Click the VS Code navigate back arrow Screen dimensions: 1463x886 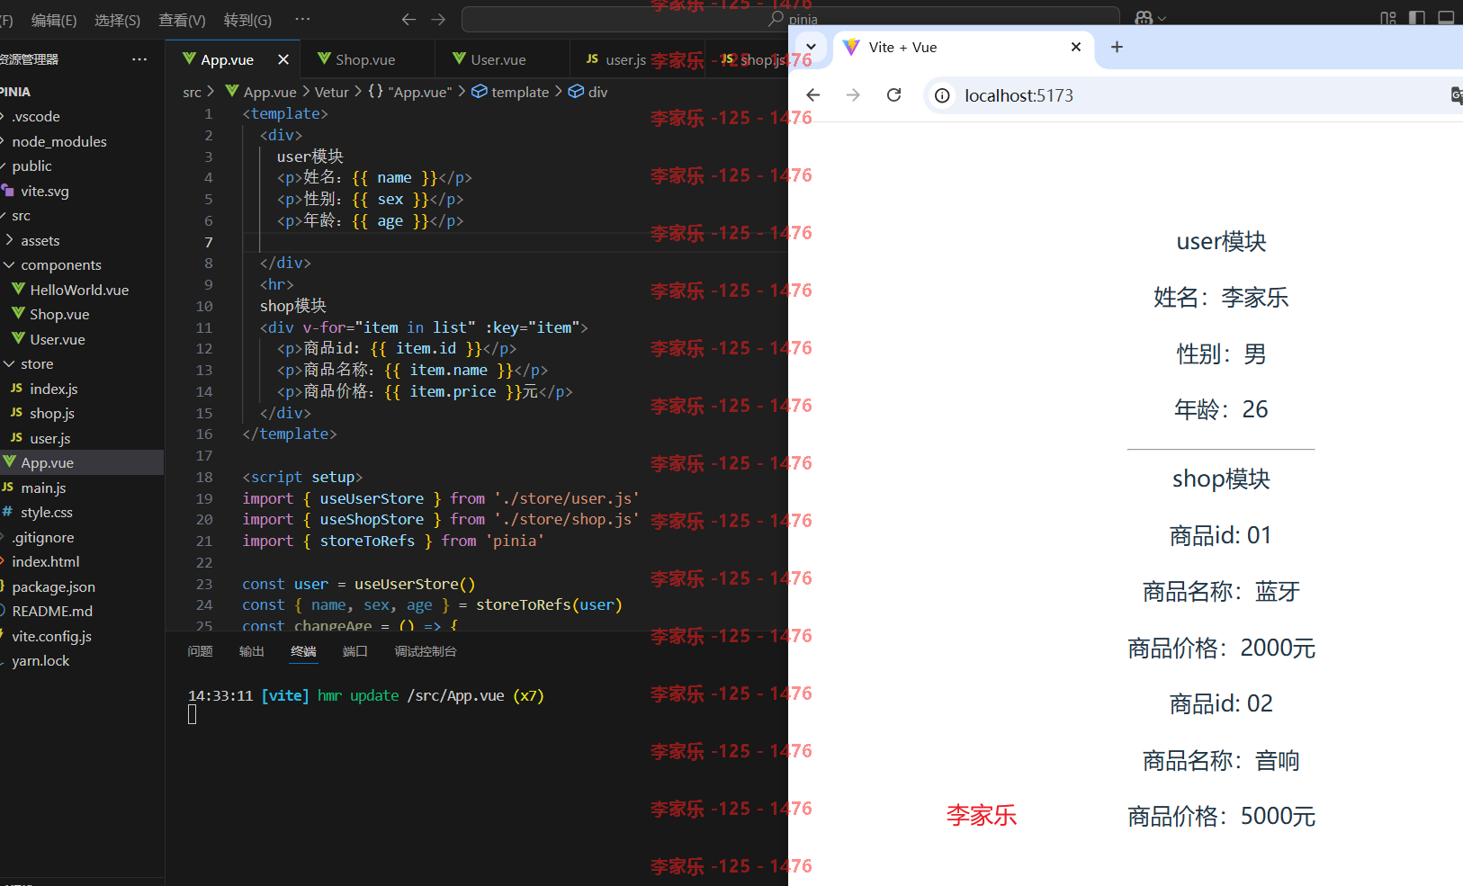(408, 19)
